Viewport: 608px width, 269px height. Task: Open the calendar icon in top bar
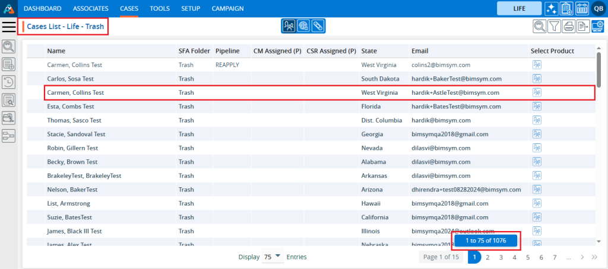pos(582,8)
